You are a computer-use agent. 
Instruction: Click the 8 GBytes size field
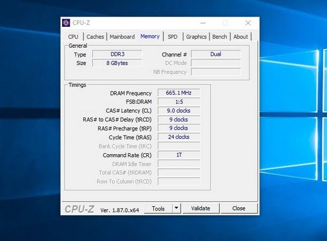[x=117, y=63]
